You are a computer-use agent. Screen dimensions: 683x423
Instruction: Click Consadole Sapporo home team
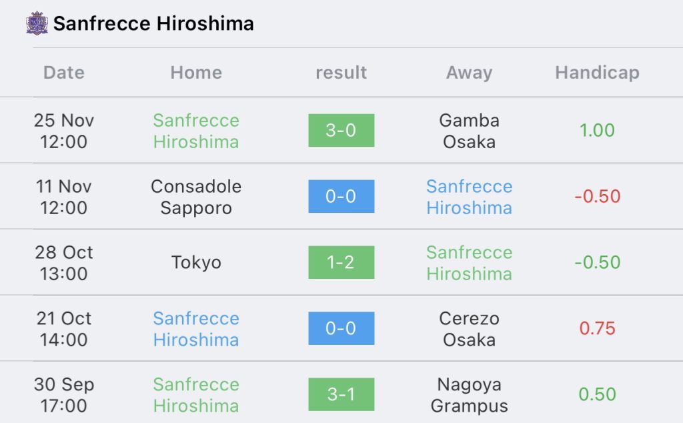click(196, 197)
